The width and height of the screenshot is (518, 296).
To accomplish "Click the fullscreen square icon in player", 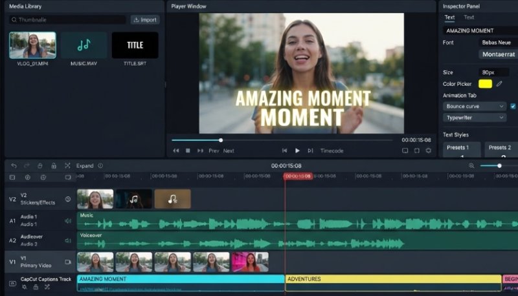I will 417,151.
